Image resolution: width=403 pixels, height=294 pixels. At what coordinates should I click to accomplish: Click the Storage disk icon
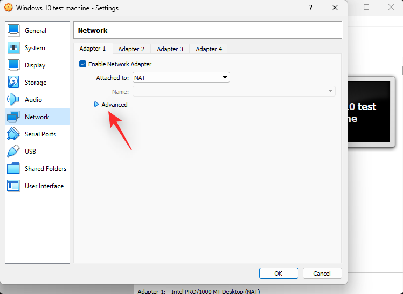click(x=13, y=82)
